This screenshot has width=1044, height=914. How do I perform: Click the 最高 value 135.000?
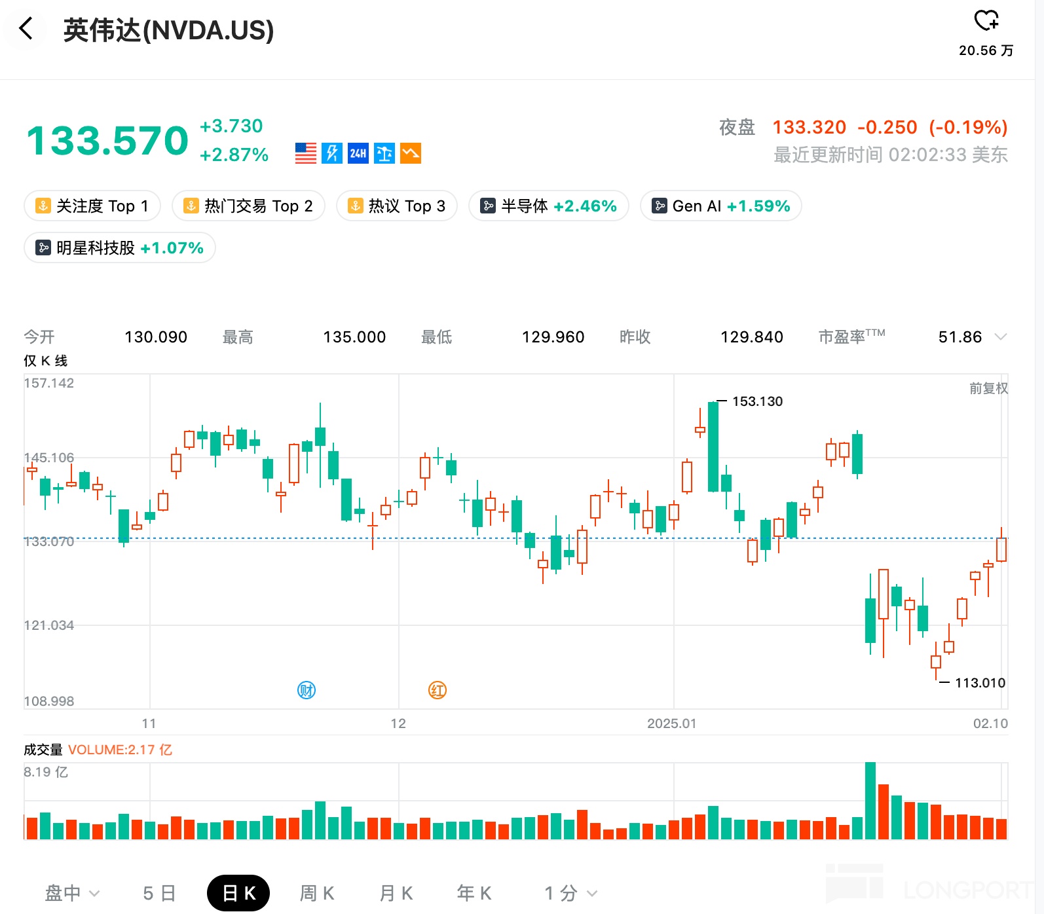(354, 337)
